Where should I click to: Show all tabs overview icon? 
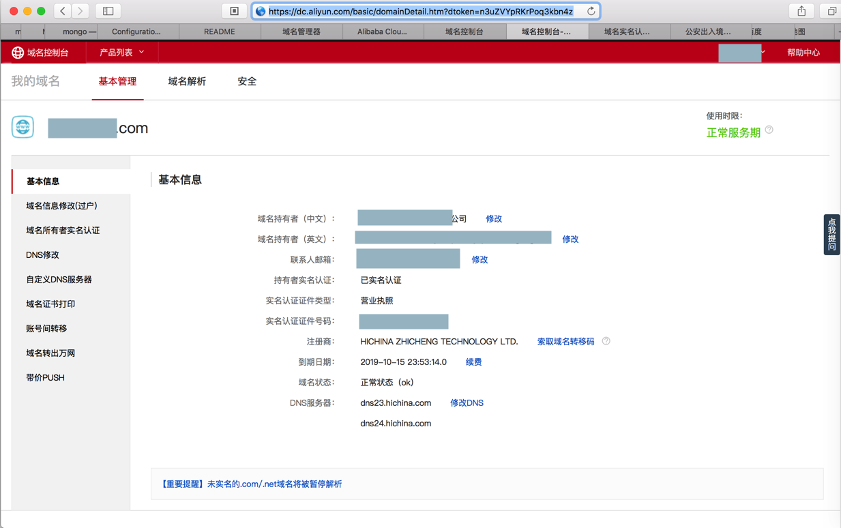tap(831, 11)
